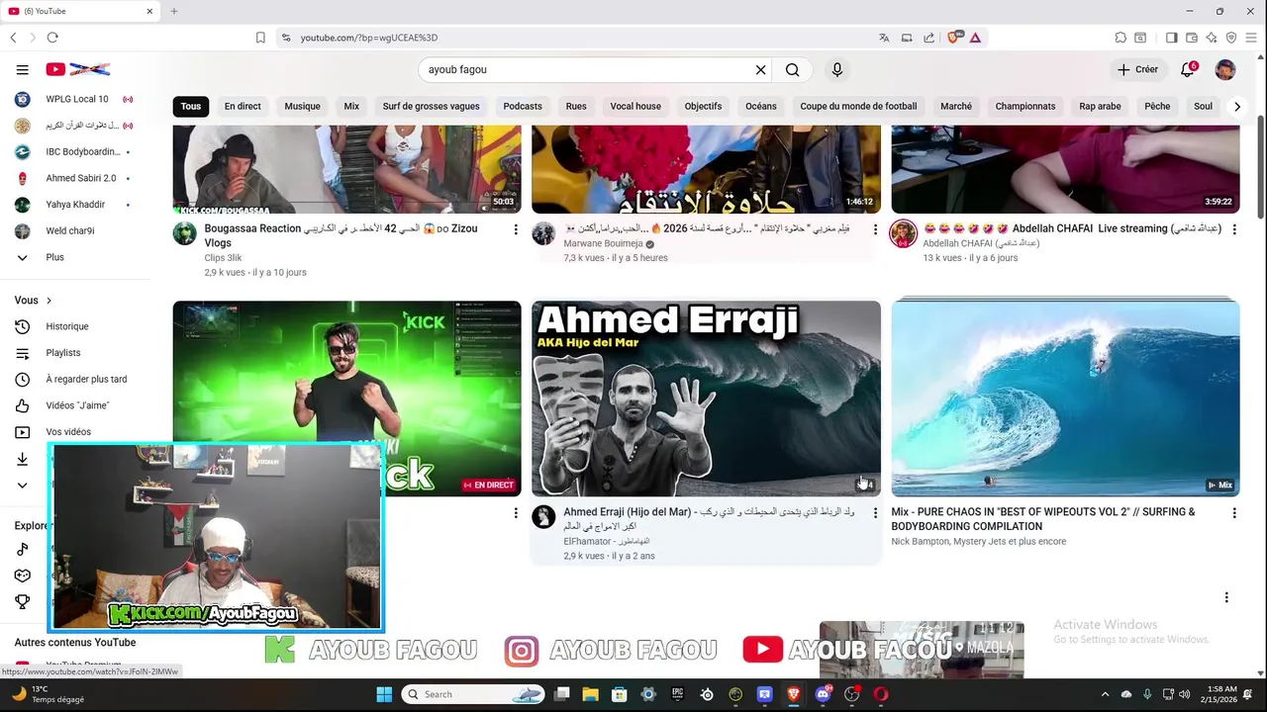Reload the page in the browser

[x=52, y=38]
